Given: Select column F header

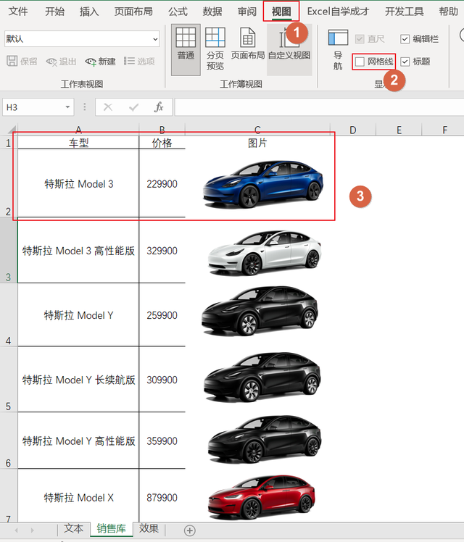Looking at the screenshot, I should 444,130.
